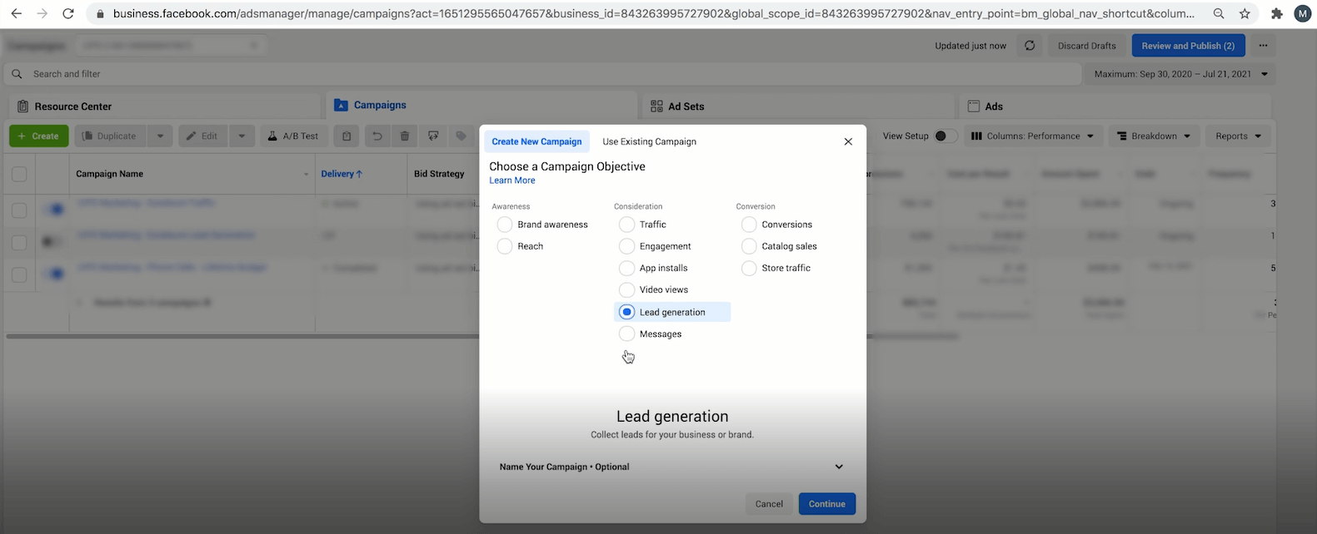
Task: Select Conversions as the campaign objective
Action: pos(749,225)
